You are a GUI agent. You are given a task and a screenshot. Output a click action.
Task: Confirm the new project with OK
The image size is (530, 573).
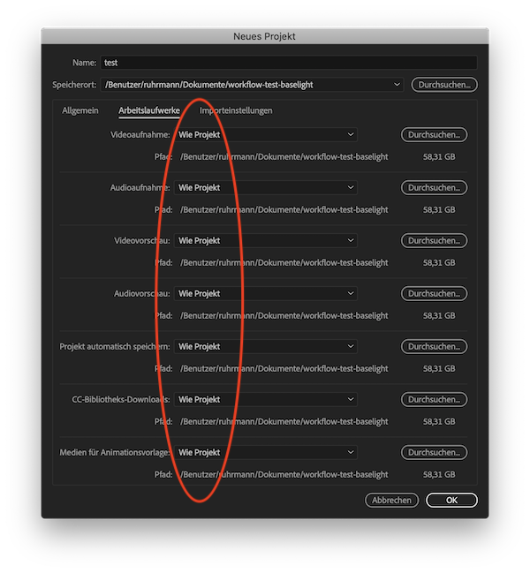click(x=451, y=501)
